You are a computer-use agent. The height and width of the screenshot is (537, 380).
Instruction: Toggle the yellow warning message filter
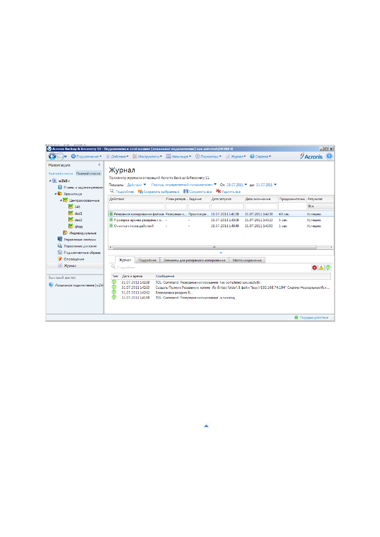pos(321,268)
